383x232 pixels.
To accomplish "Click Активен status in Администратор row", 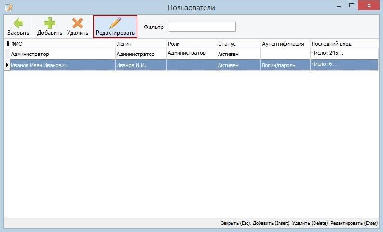I will [x=239, y=54].
